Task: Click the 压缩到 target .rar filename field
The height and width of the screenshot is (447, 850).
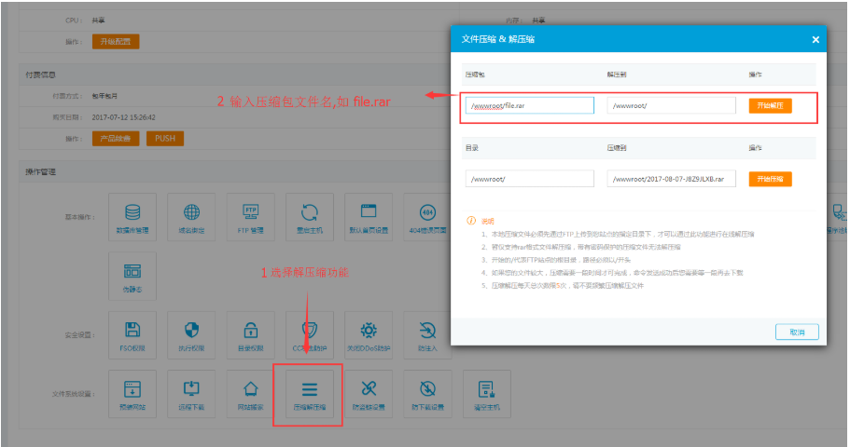Action: (671, 179)
